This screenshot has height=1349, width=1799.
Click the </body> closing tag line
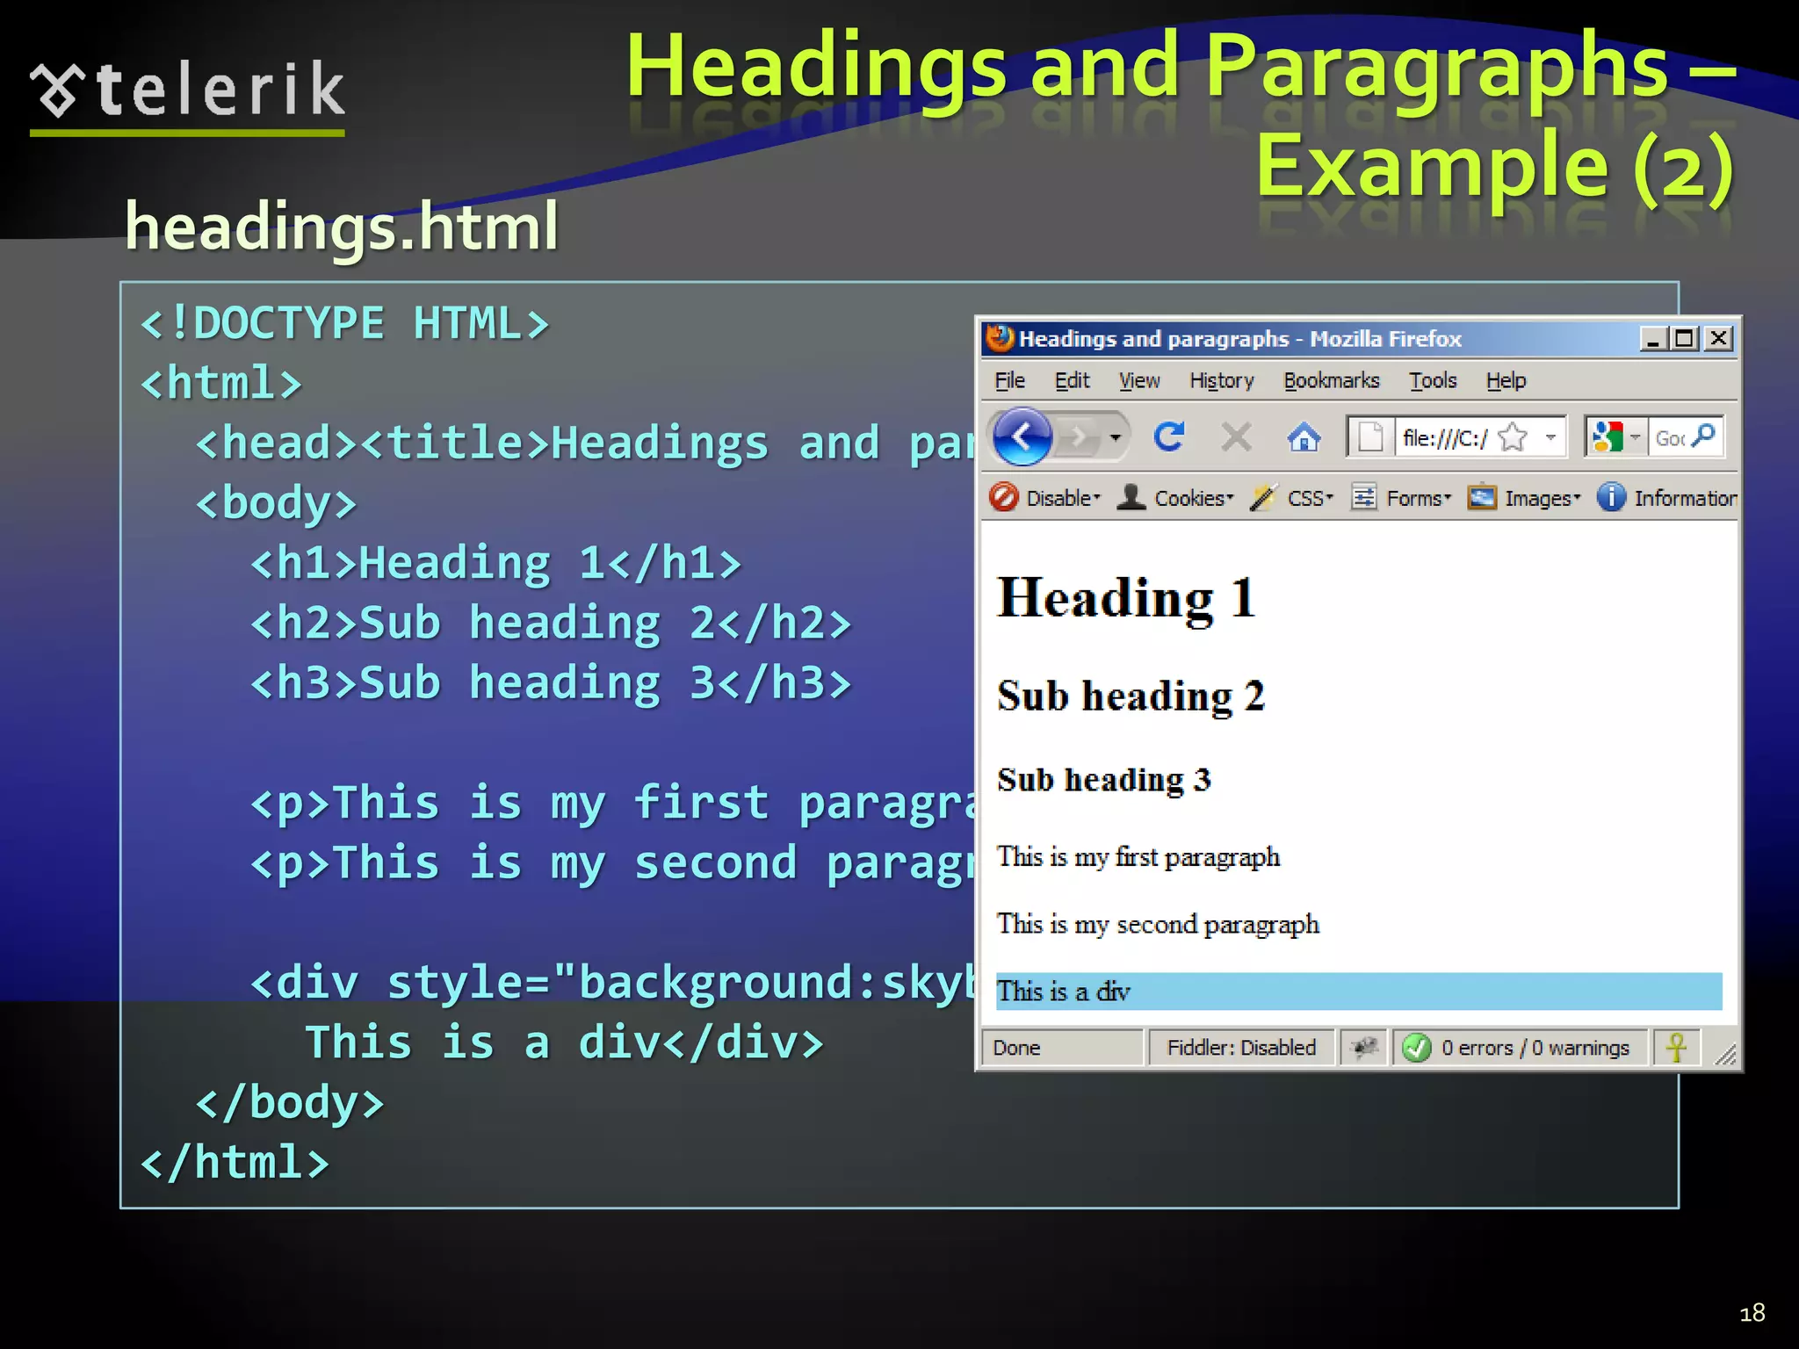(x=290, y=1102)
